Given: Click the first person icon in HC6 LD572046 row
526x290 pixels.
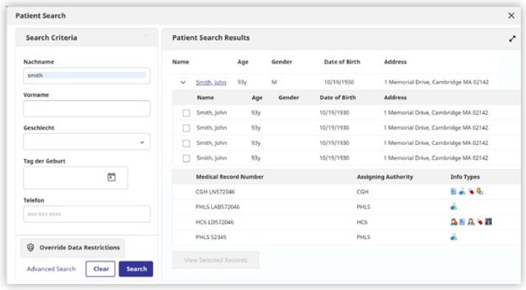Looking at the screenshot, I should pos(453,222).
